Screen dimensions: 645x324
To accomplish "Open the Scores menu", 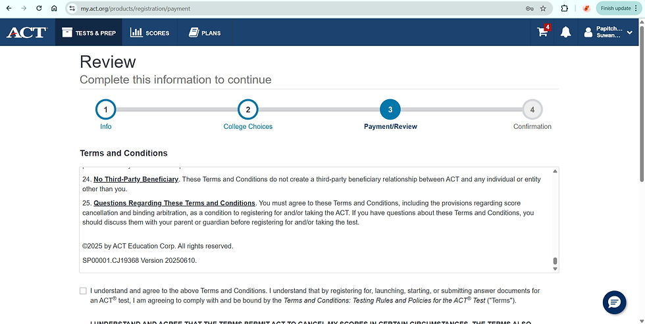I will (150, 32).
